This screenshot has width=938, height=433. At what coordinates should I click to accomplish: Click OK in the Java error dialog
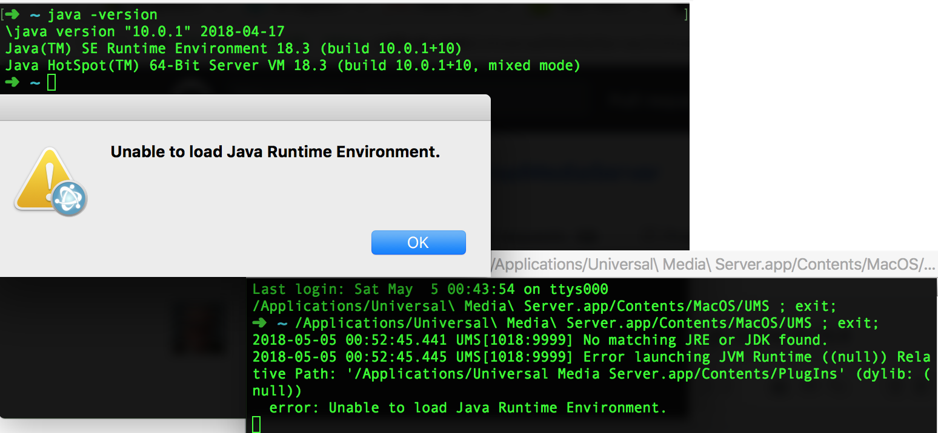(x=418, y=243)
